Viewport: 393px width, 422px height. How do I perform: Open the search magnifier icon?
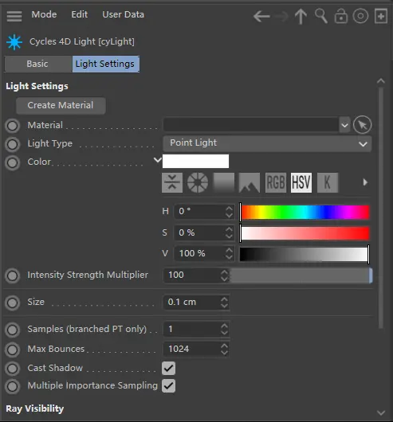(321, 16)
